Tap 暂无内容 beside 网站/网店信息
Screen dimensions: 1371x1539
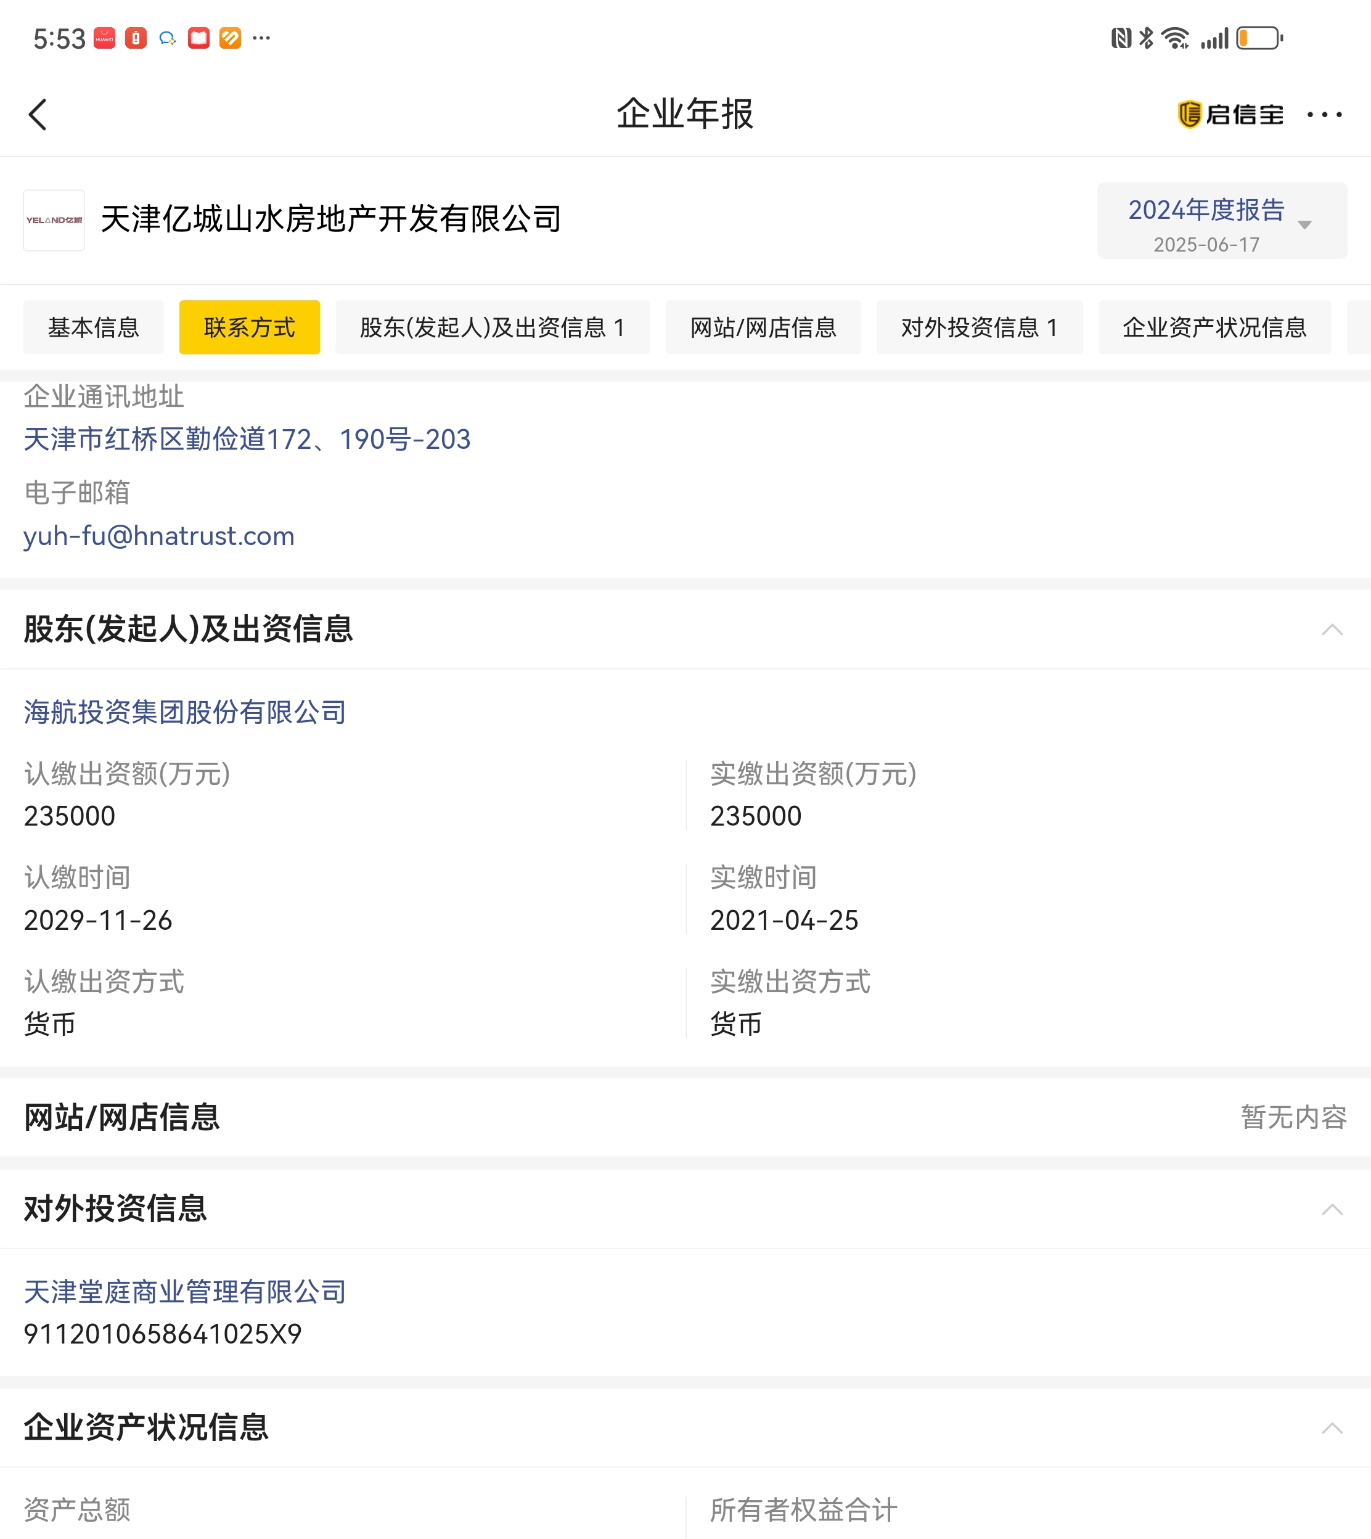1293,1117
